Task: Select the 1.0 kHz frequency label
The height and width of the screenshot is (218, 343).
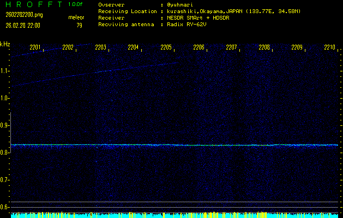Action: click(x=5, y=98)
